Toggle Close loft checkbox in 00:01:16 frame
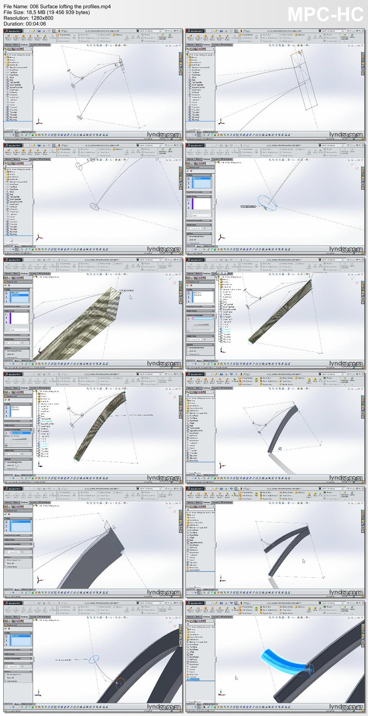The image size is (368, 716). click(x=188, y=240)
